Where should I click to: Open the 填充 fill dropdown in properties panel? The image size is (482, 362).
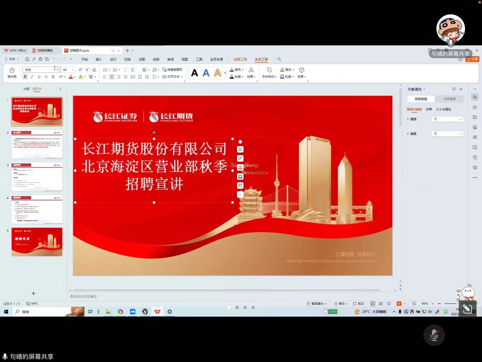tap(447, 119)
